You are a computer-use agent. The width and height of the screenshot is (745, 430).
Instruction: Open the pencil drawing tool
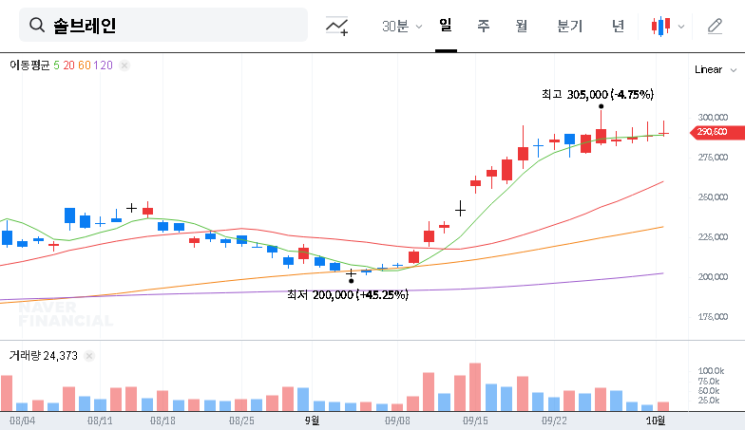pos(716,27)
